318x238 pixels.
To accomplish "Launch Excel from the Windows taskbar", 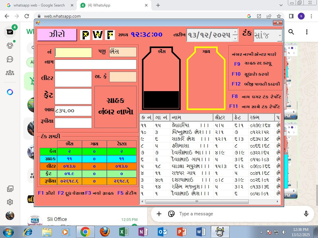I will 123,231.
